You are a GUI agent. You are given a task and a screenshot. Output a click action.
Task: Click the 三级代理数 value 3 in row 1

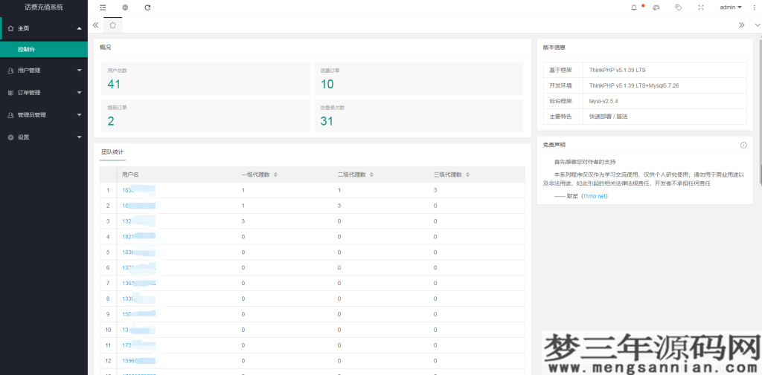coord(435,190)
